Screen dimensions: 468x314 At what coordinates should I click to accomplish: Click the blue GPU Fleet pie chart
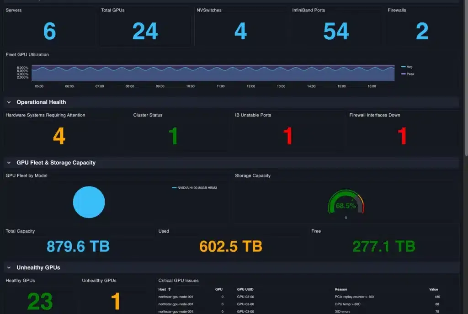pyautogui.click(x=89, y=202)
